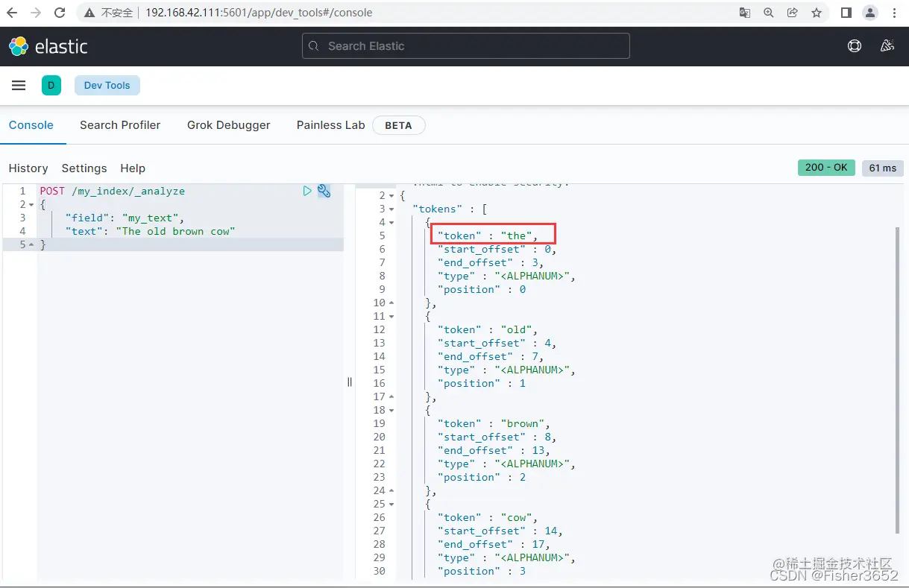Click the "position" : 1 line
Screen dimensions: 909x588
[482, 383]
